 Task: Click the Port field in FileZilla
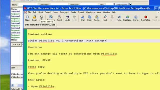109,4
